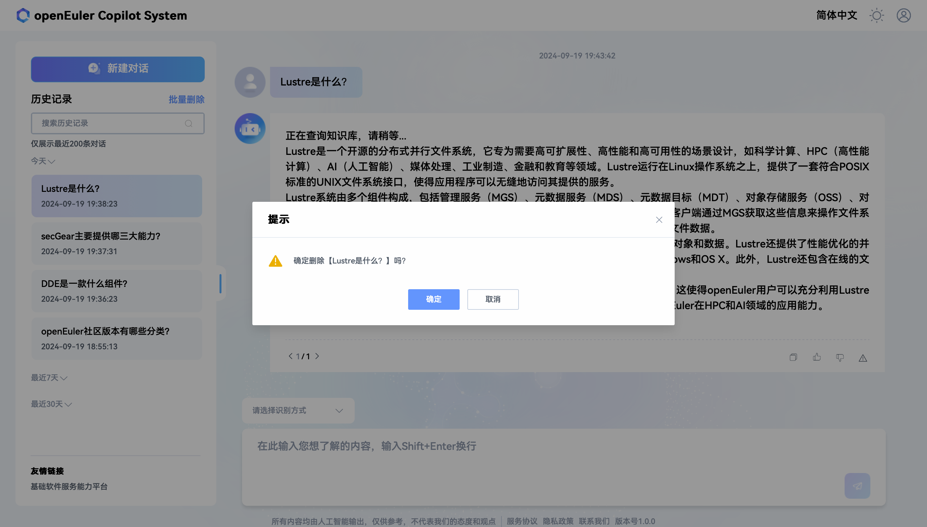Collapse the 今天 history group
927x527 pixels.
click(43, 161)
